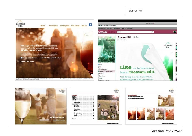Viewport: 192px width, 136px height.
Task: Open the photography guidelines page thumbnail
Action: pos(151,106)
